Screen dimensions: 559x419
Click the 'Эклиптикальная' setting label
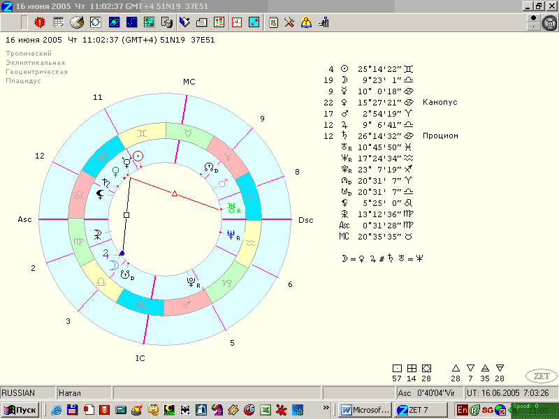[x=35, y=63]
